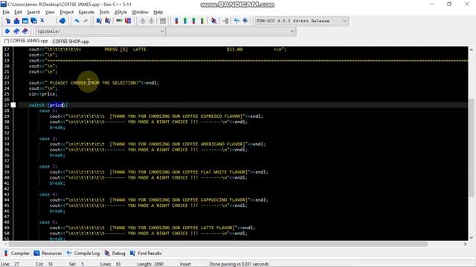
Task: Click the horizontal scrollbar thumb under editor
Action: pyautogui.click(x=218, y=244)
